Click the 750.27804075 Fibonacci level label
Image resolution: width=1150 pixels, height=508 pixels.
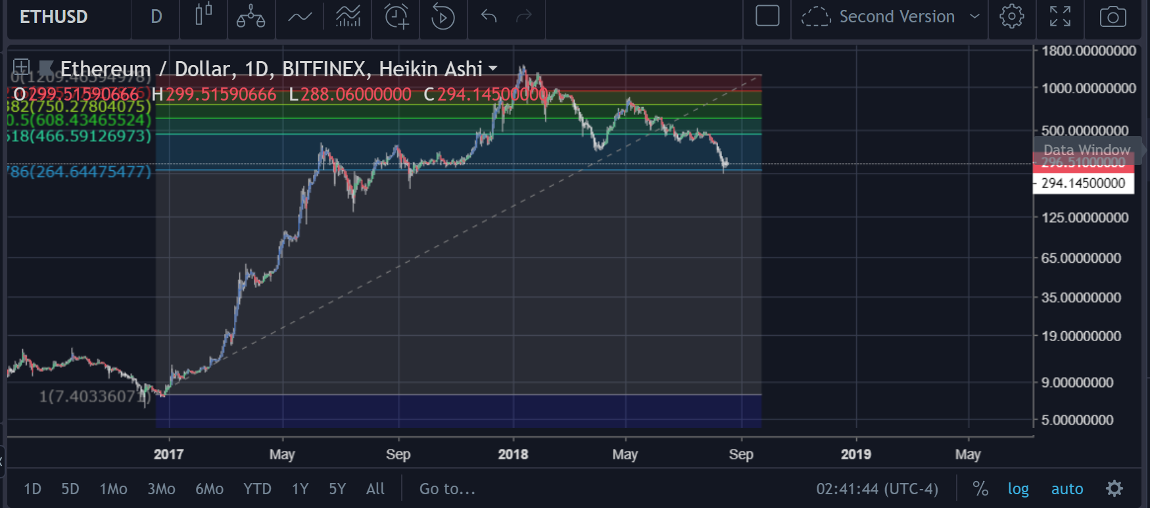(x=80, y=106)
